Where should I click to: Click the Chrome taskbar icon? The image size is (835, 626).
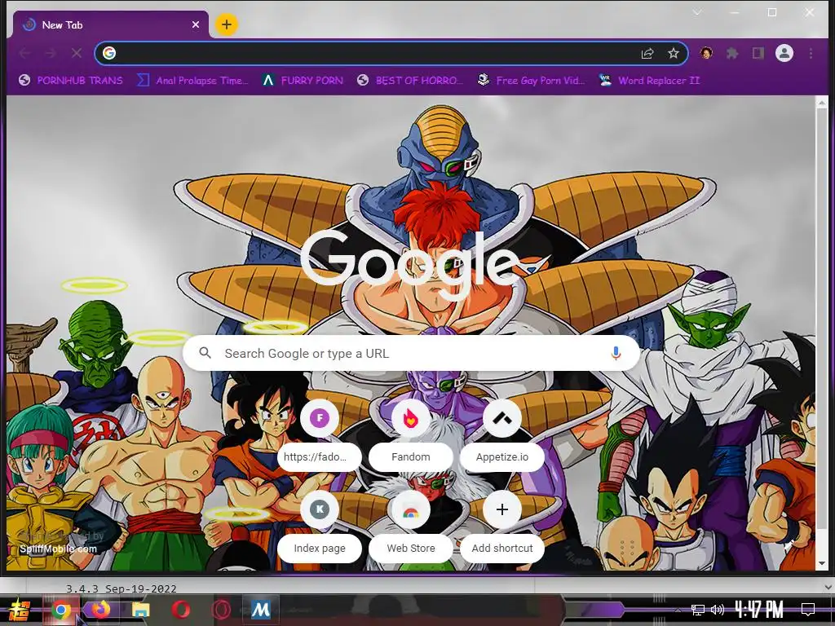click(61, 610)
